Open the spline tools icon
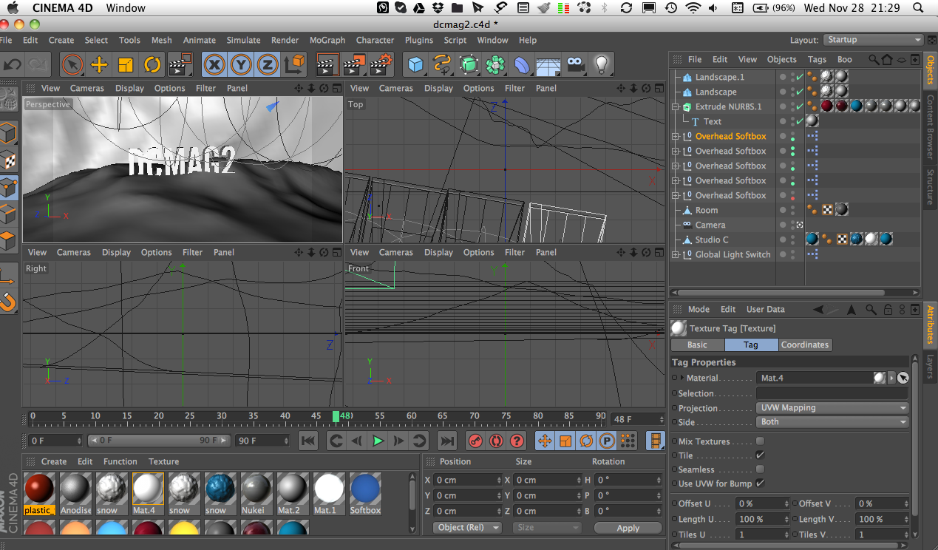938x550 pixels. pyautogui.click(x=442, y=64)
